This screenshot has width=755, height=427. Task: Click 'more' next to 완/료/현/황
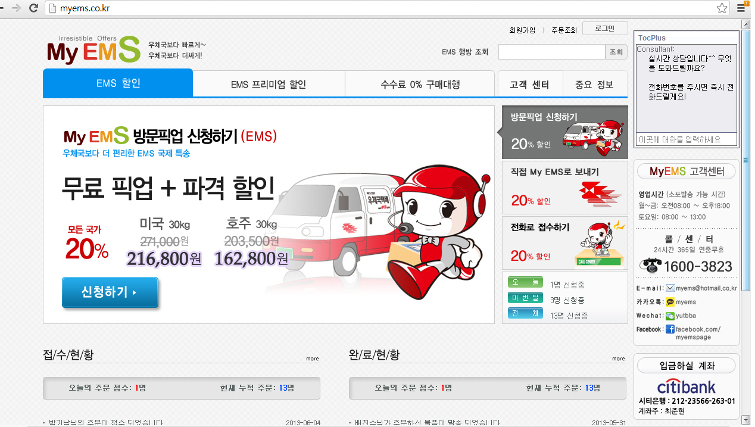619,359
